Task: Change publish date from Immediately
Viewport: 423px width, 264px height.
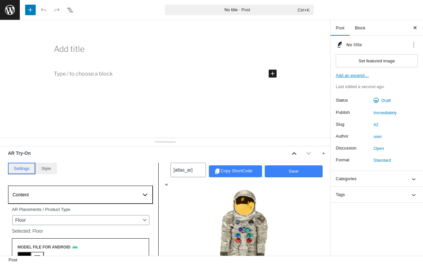Action: tap(385, 113)
